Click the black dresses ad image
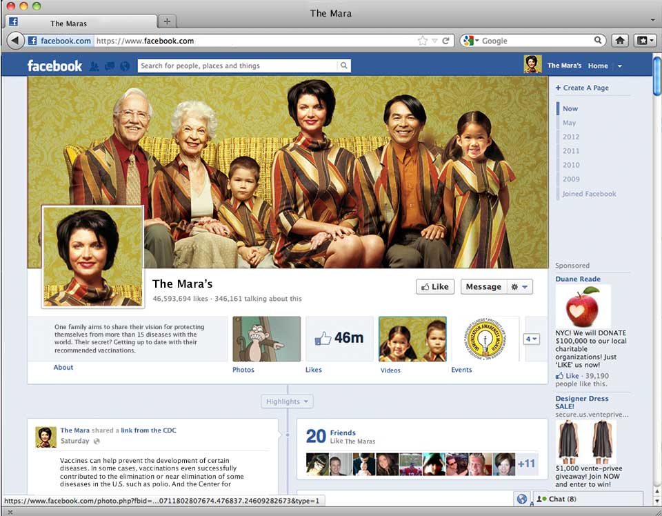Image resolution: width=662 pixels, height=516 pixels. pos(585,441)
